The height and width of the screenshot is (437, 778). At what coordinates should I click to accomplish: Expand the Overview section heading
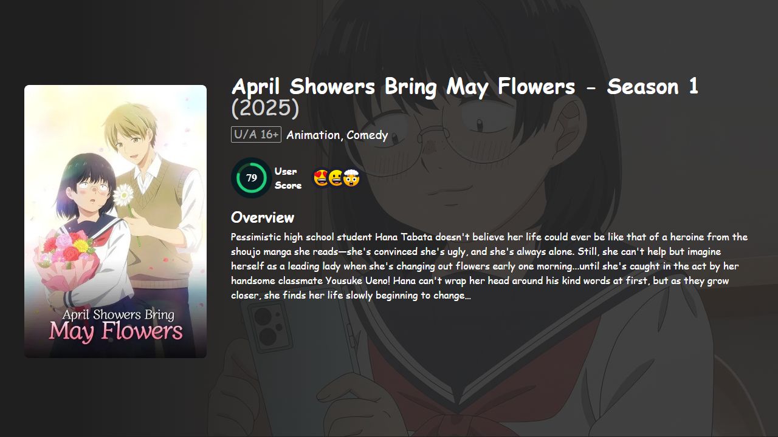point(262,217)
